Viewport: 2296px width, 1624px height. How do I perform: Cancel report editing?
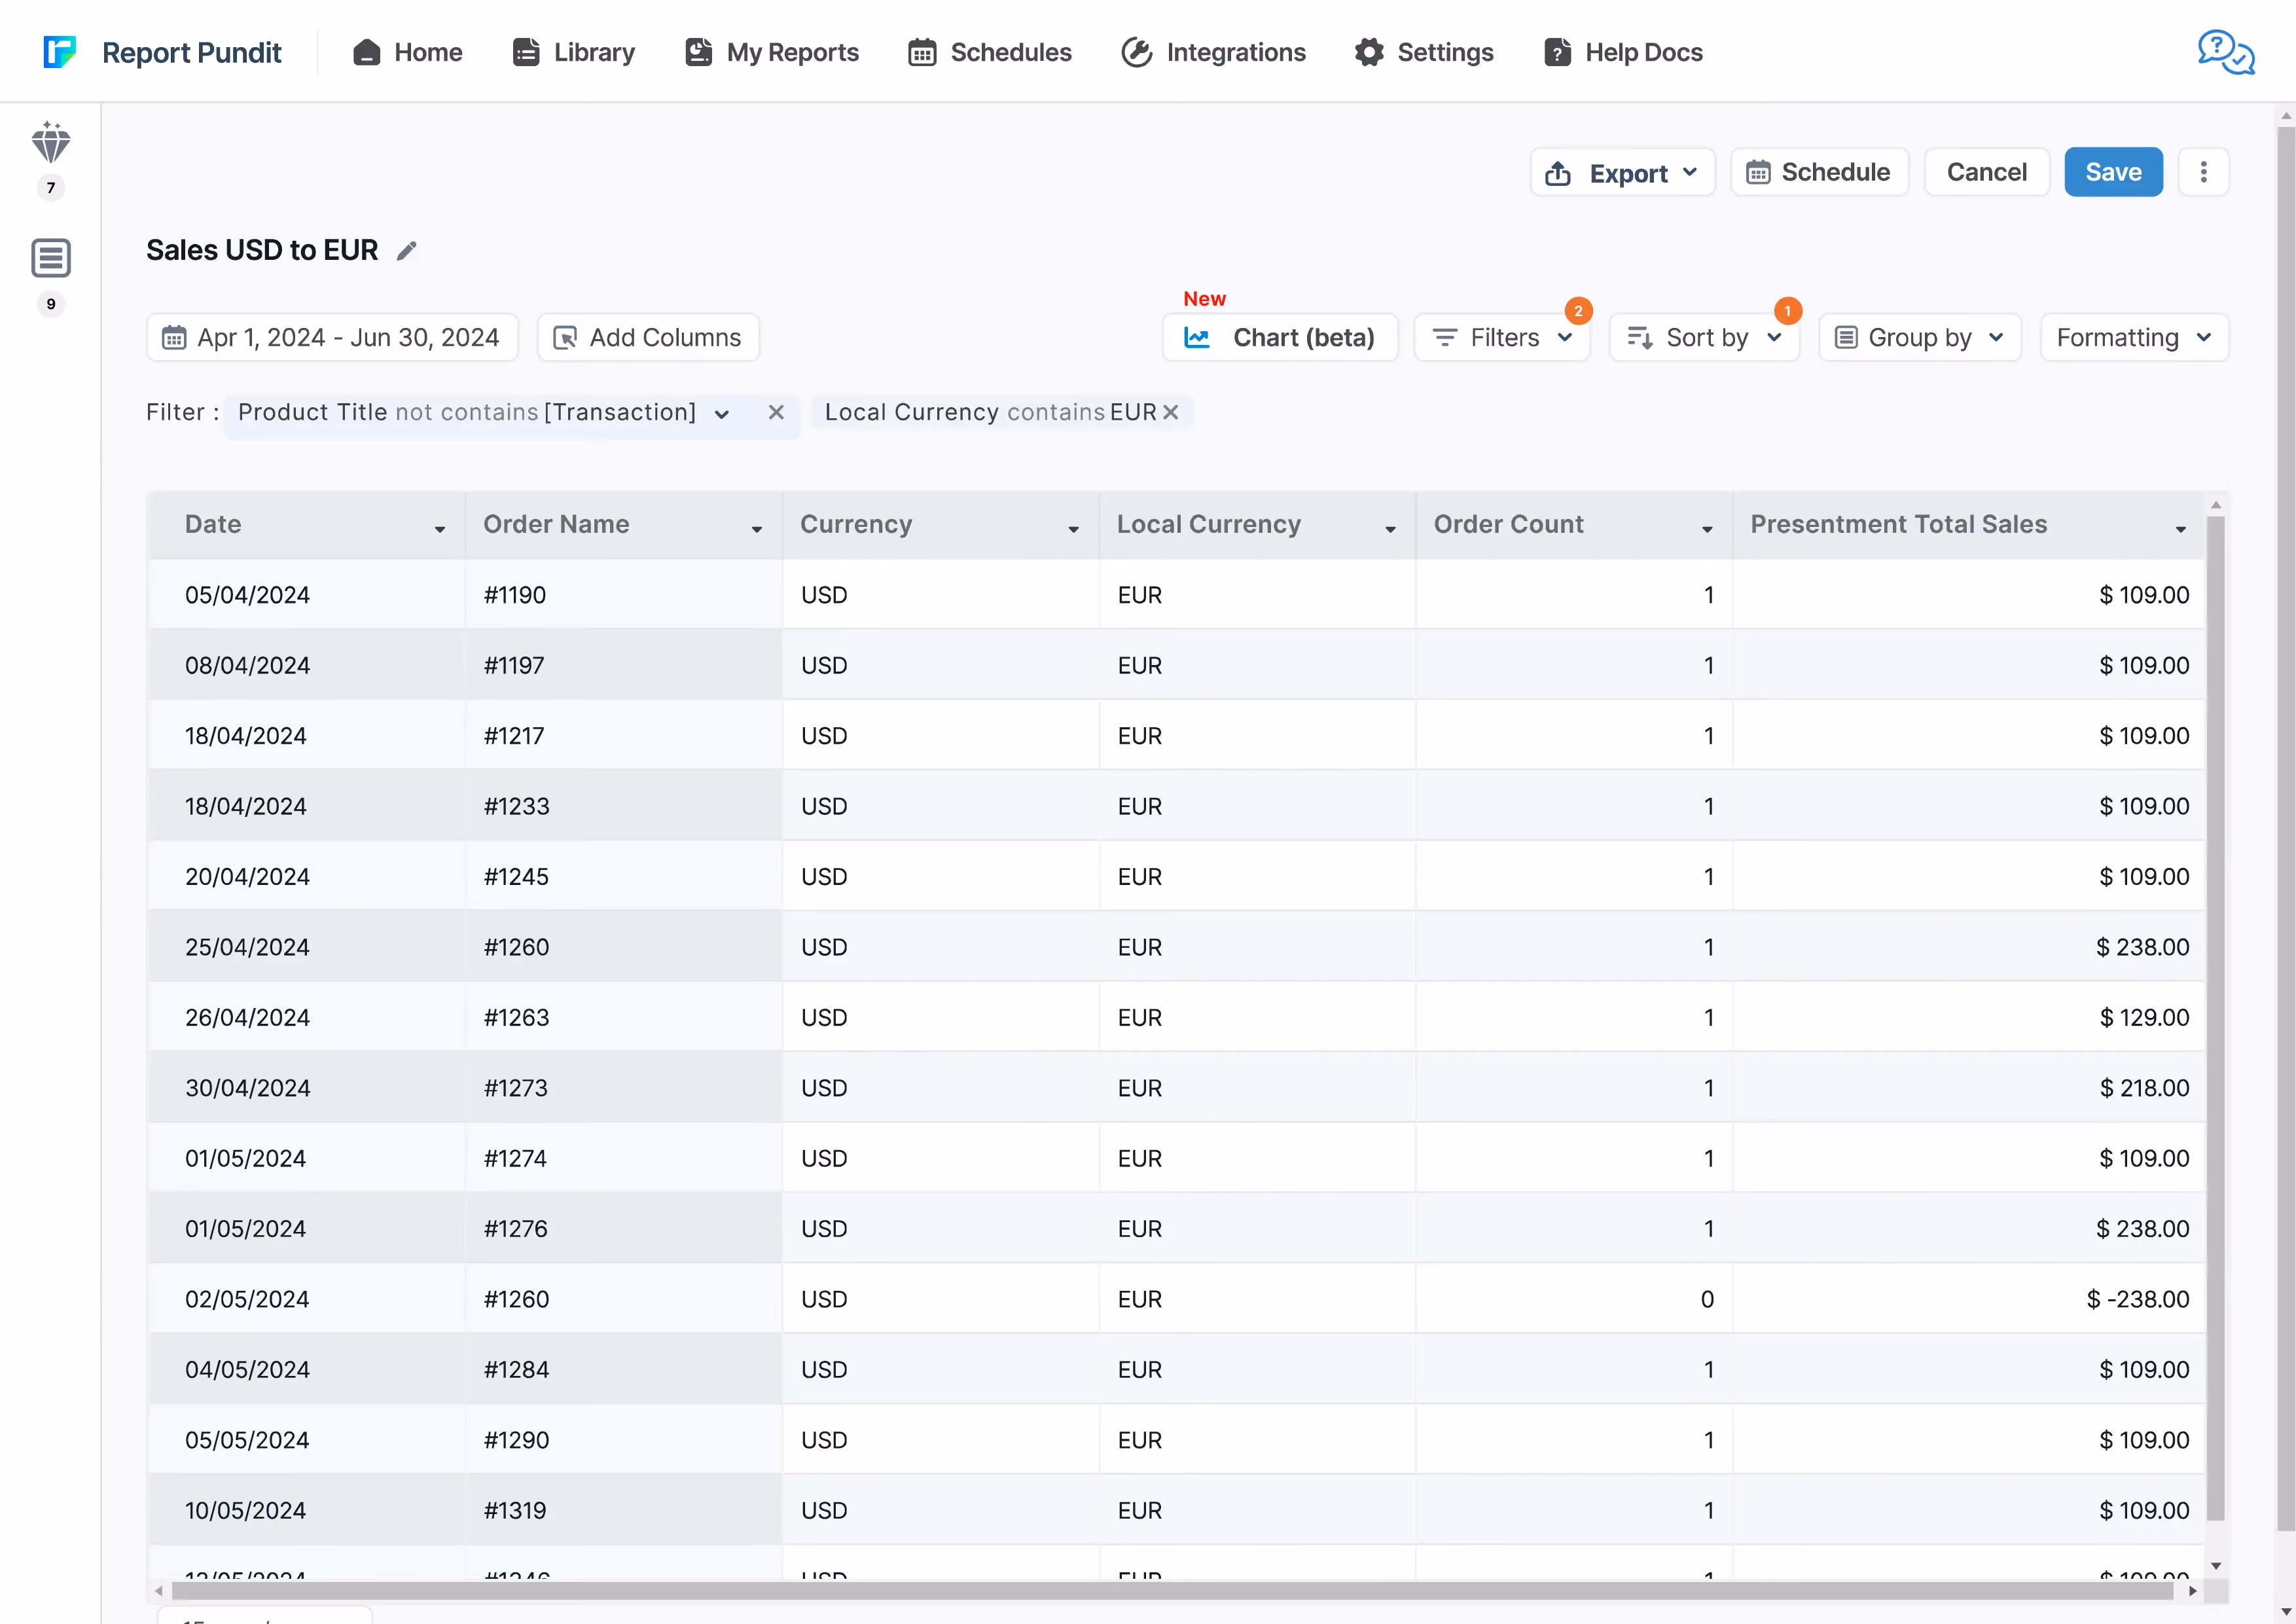1986,172
